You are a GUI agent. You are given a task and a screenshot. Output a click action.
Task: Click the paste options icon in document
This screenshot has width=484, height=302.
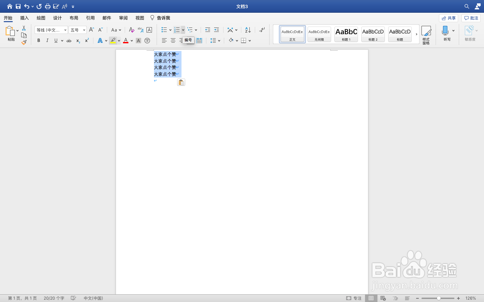pos(181,82)
